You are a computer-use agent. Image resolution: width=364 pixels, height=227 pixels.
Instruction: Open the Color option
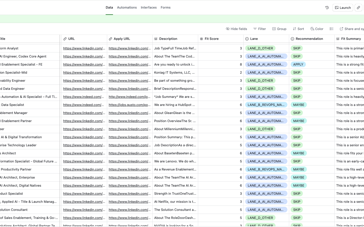(317, 29)
